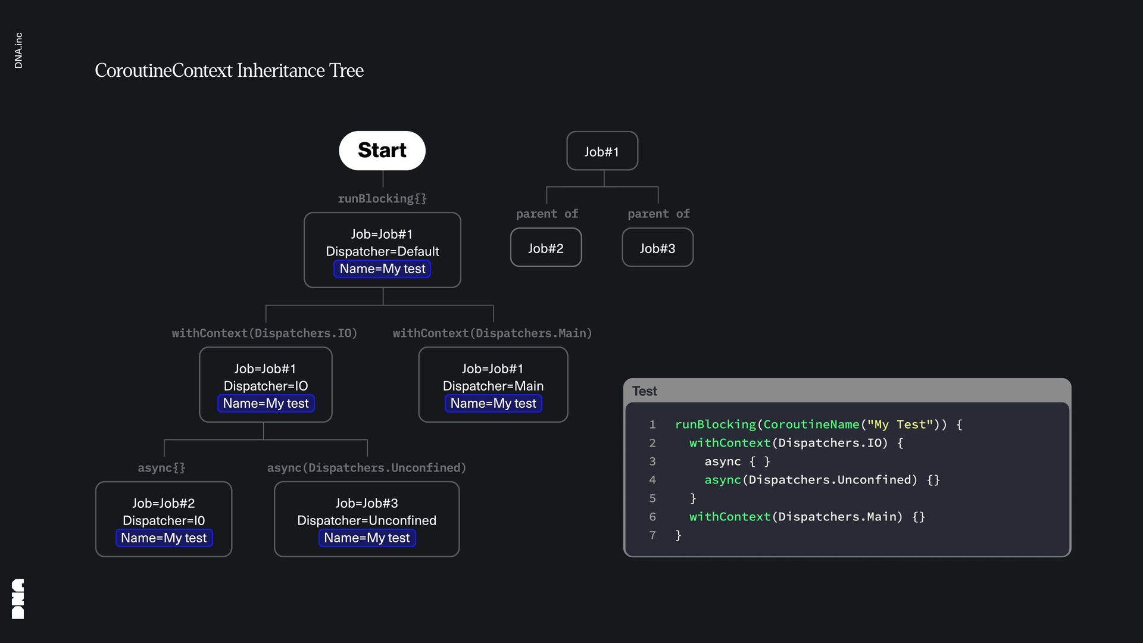Viewport: 1143px width, 643px height.
Task: Select the Dispatcher=IO context node
Action: tap(266, 385)
